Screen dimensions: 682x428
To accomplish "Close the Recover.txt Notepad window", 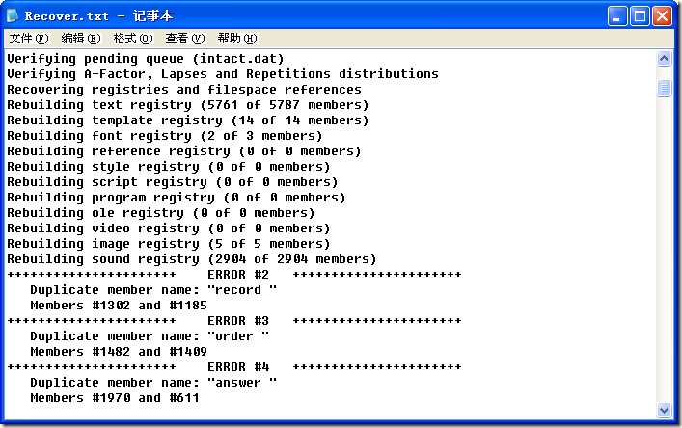I will click(662, 16).
